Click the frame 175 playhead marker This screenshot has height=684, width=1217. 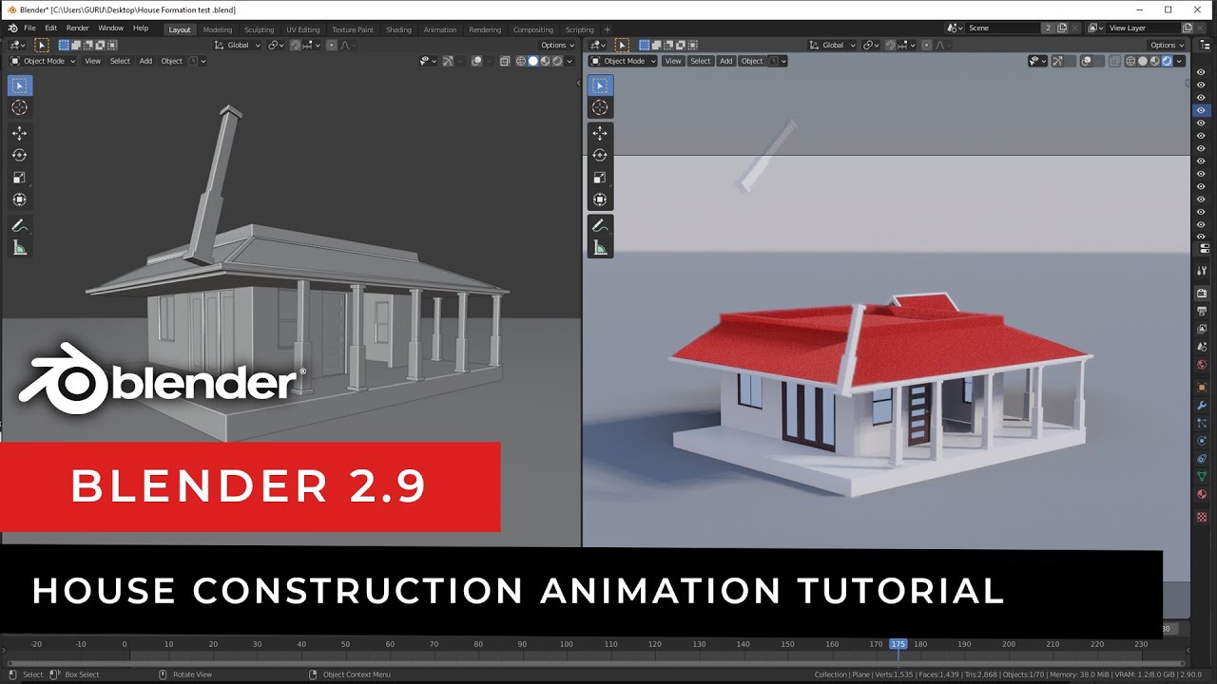[x=898, y=644]
